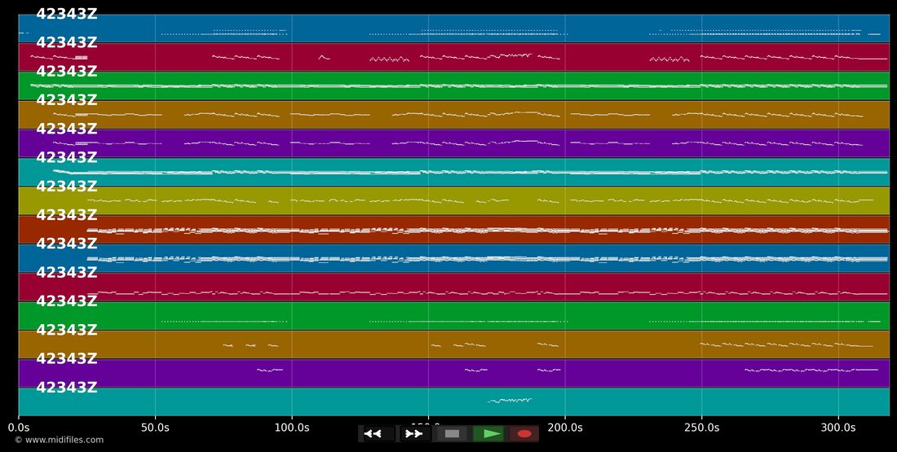Click the 200.0s time axis label
The width and height of the screenshot is (897, 452).
point(565,428)
